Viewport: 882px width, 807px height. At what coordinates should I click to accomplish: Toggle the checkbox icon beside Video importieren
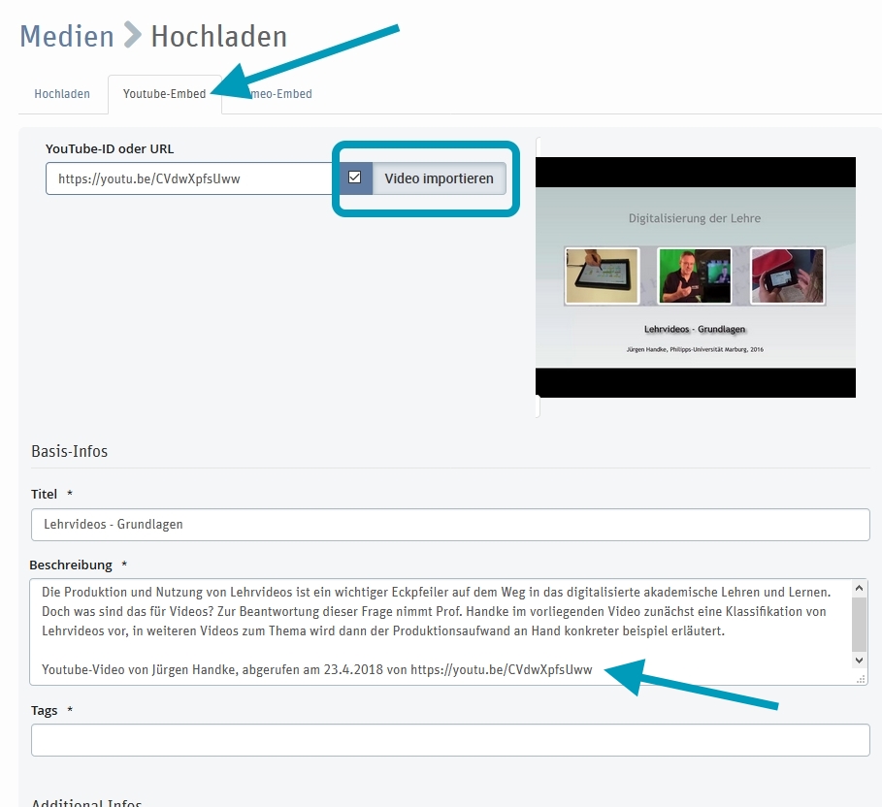click(355, 178)
